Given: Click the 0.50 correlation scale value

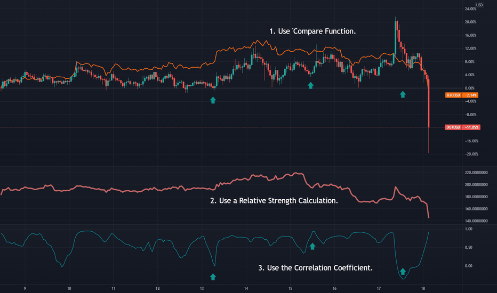Looking at the screenshot, I should (469, 247).
